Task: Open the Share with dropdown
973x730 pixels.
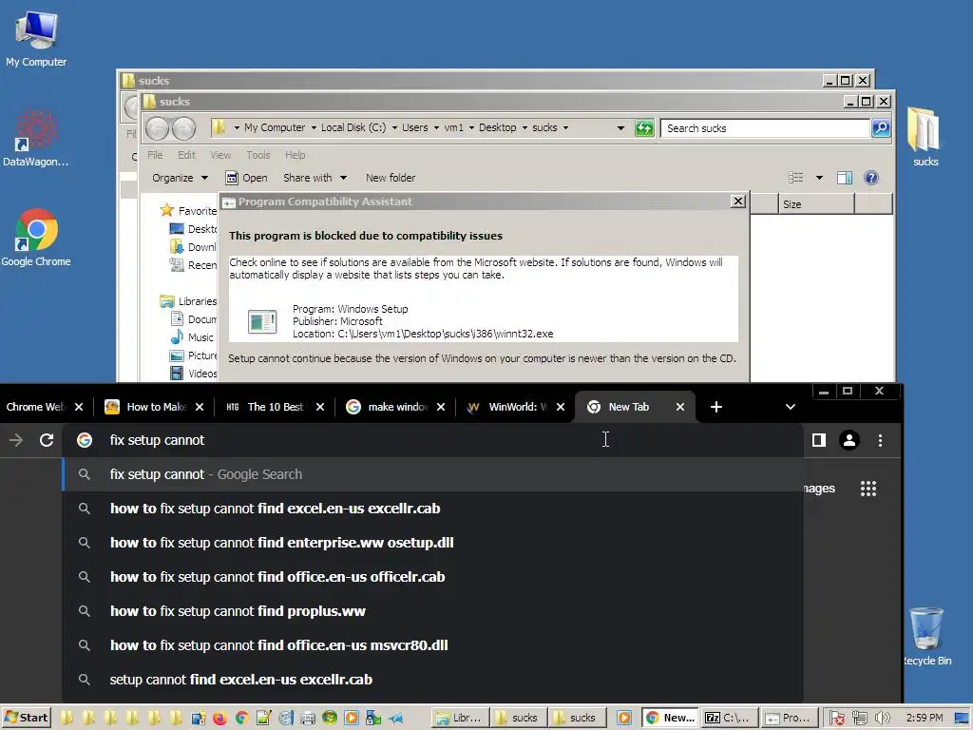Action: [315, 178]
